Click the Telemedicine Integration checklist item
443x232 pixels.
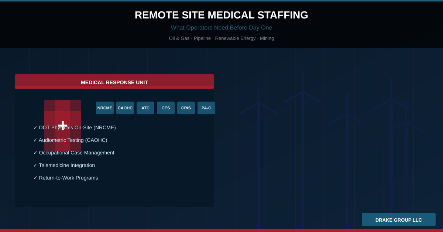click(x=64, y=165)
